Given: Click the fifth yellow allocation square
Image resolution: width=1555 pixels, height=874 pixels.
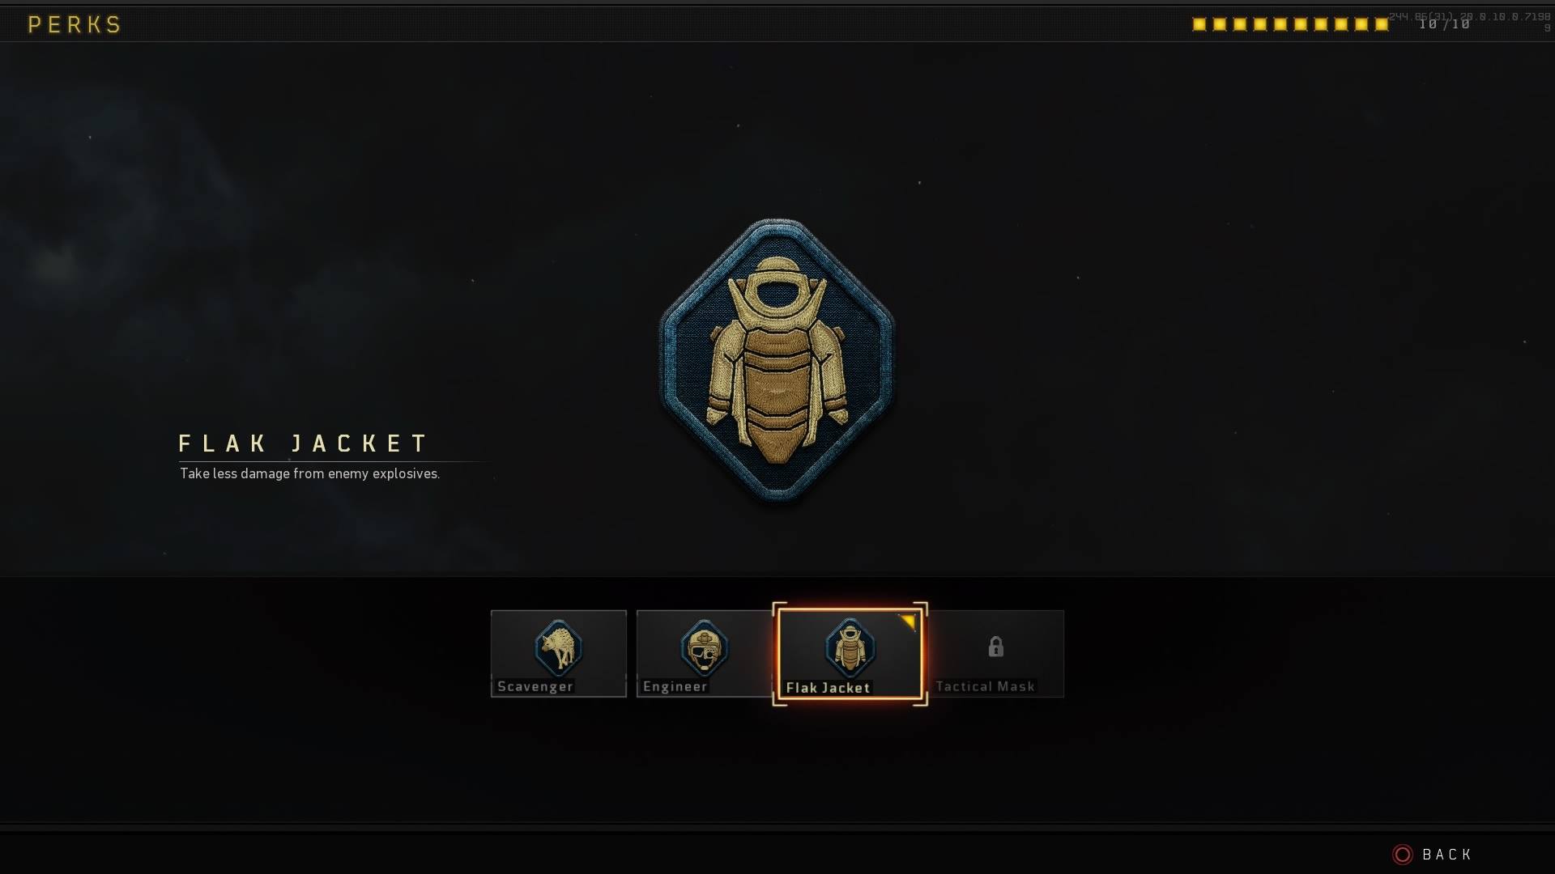Looking at the screenshot, I should [1280, 24].
